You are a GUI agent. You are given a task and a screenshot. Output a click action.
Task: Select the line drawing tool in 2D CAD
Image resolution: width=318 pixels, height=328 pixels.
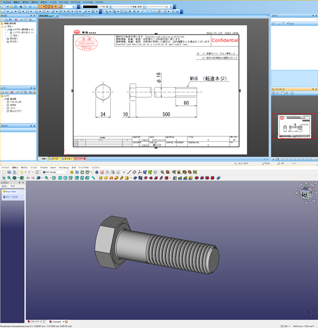(x=4, y=12)
